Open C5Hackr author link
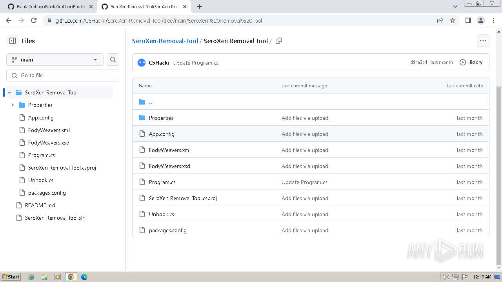 159,63
